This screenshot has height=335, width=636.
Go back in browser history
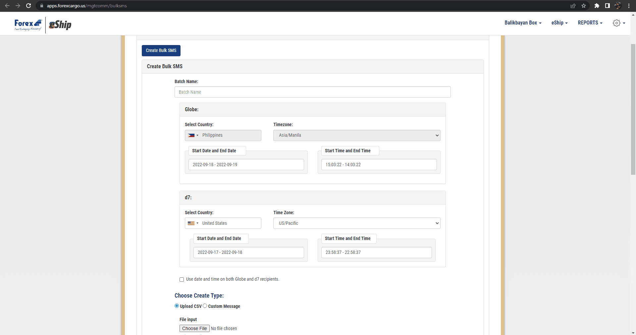7,6
